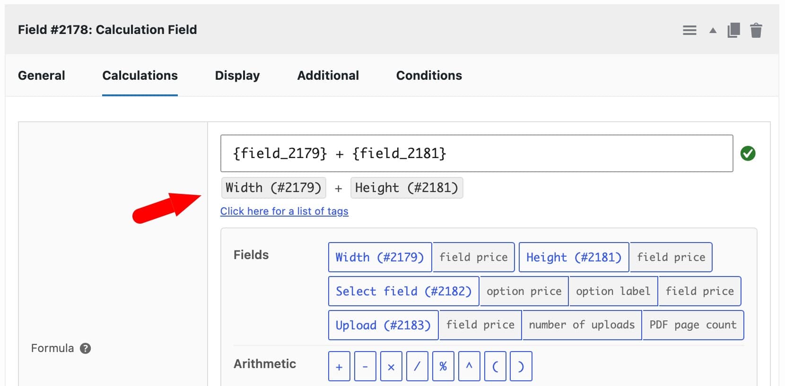Click the divide (/) operator button
Viewport: 785px width, 386px height.
(417, 366)
